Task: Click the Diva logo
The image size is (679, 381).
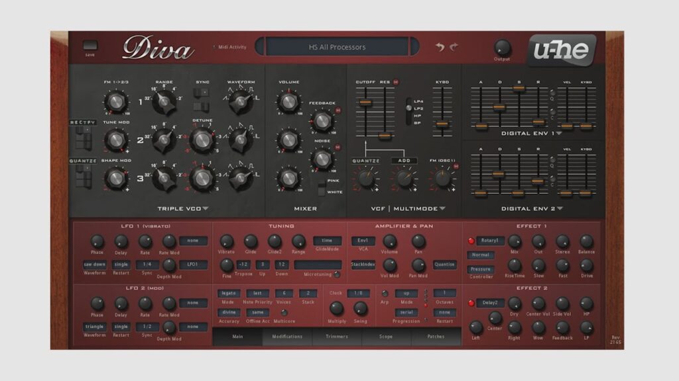Action: [x=158, y=48]
